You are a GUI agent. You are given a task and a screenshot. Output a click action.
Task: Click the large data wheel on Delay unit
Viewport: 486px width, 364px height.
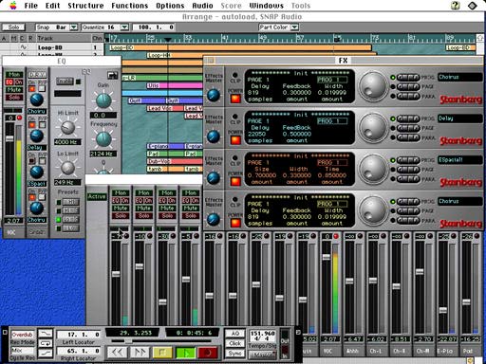(373, 128)
